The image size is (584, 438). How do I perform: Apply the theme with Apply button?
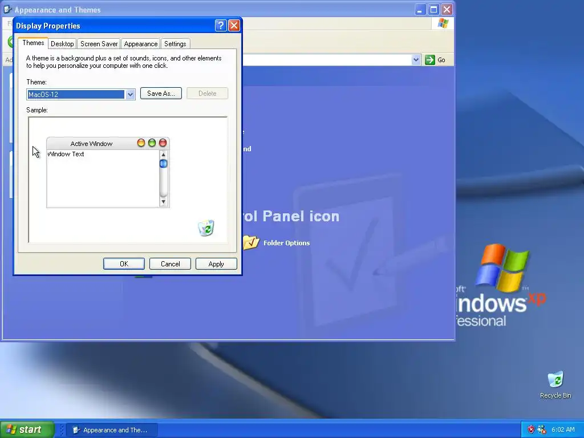tap(216, 263)
